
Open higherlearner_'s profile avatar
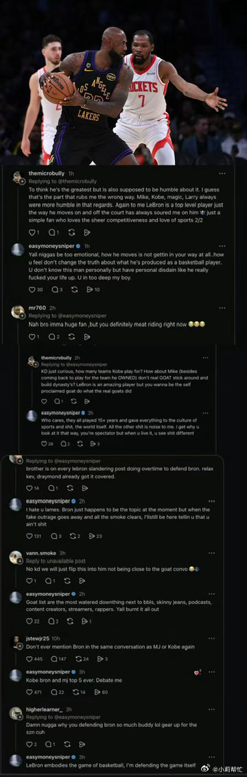[x=16, y=712]
